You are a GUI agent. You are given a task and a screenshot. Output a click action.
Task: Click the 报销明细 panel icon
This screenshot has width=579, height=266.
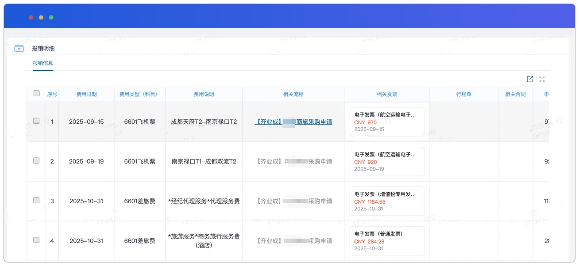(19, 49)
